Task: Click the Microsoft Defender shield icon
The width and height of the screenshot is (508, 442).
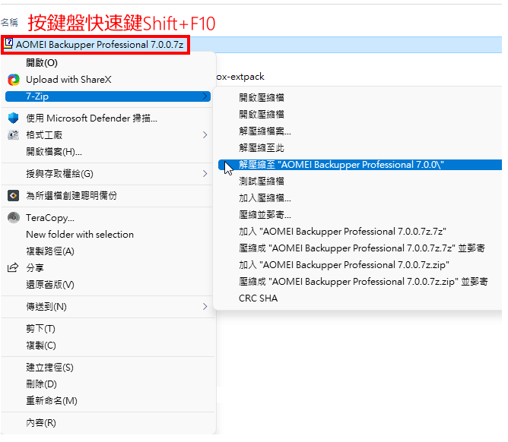Action: point(13,118)
